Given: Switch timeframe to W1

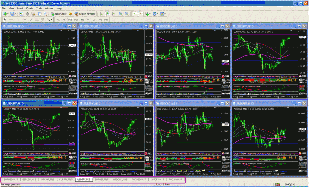Looking at the screenshot, I should [100, 20].
